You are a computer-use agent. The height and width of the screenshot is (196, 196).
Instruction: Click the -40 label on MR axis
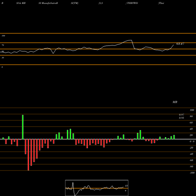click(191, 154)
